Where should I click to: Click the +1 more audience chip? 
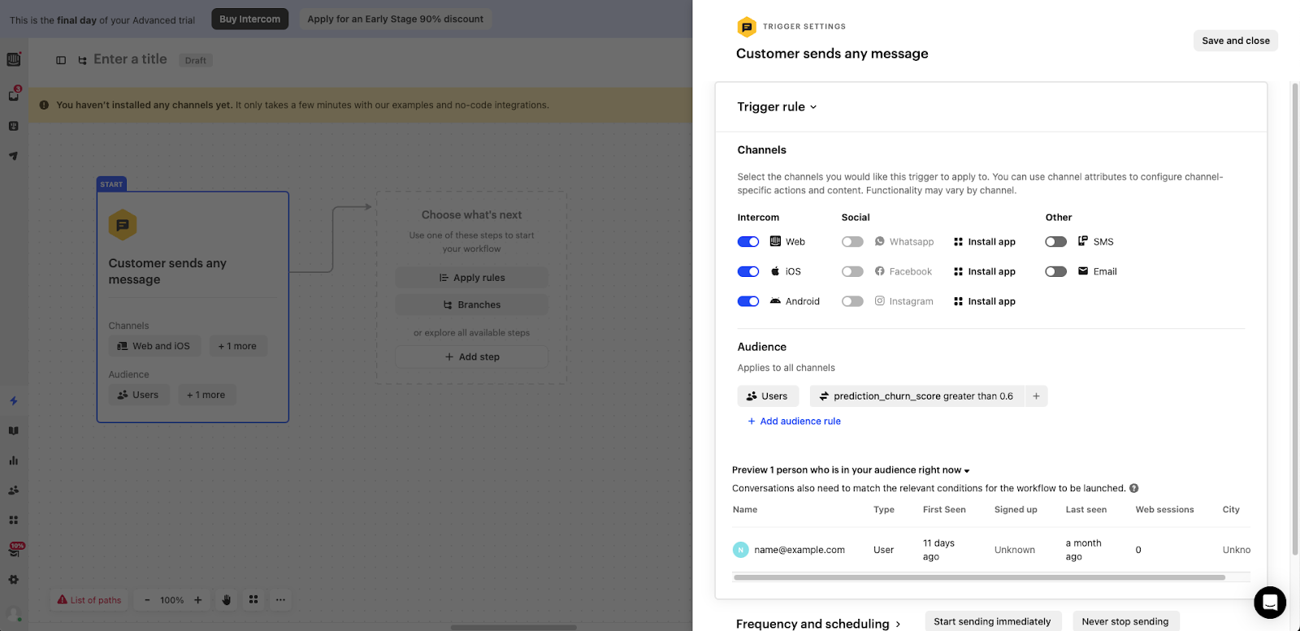[x=206, y=395]
